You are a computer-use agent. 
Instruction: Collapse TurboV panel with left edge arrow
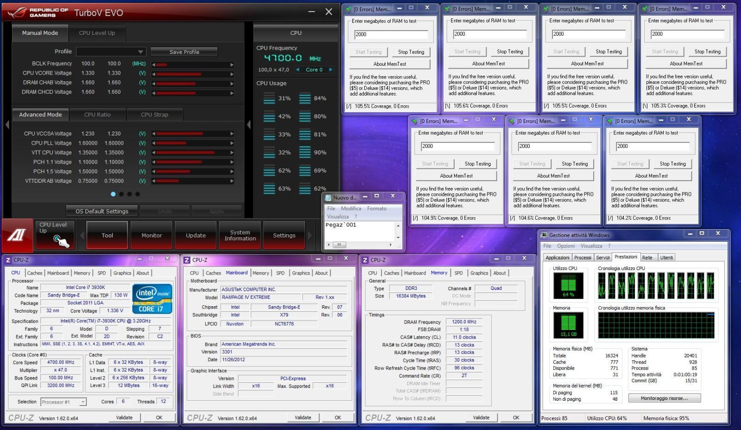point(7,124)
